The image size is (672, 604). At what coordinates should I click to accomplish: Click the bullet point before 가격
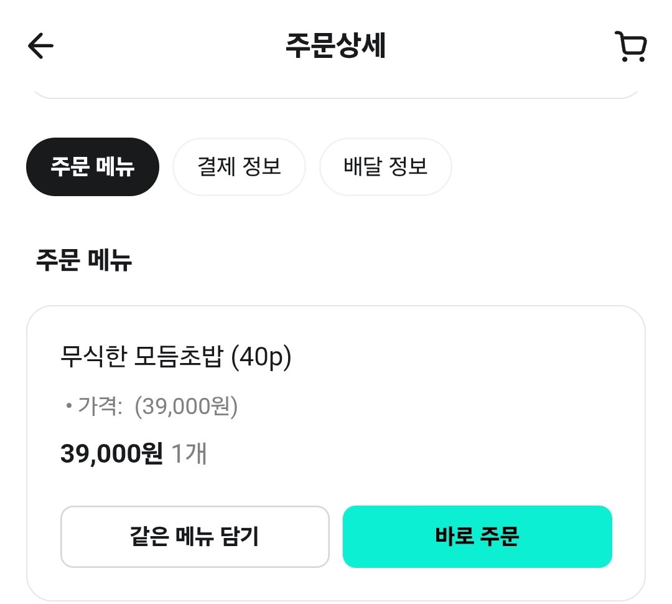pos(68,405)
